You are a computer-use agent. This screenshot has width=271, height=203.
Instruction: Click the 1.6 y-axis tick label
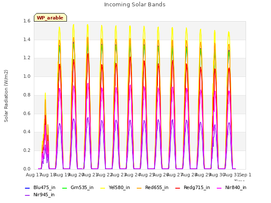coord(27,21)
